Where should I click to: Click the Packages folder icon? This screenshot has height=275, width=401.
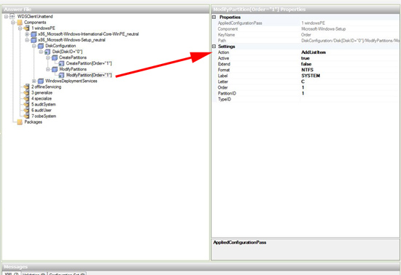pyautogui.click(x=20, y=122)
